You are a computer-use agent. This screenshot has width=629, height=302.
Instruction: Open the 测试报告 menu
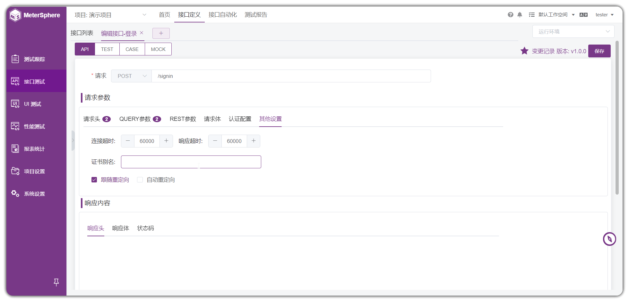[256, 15]
